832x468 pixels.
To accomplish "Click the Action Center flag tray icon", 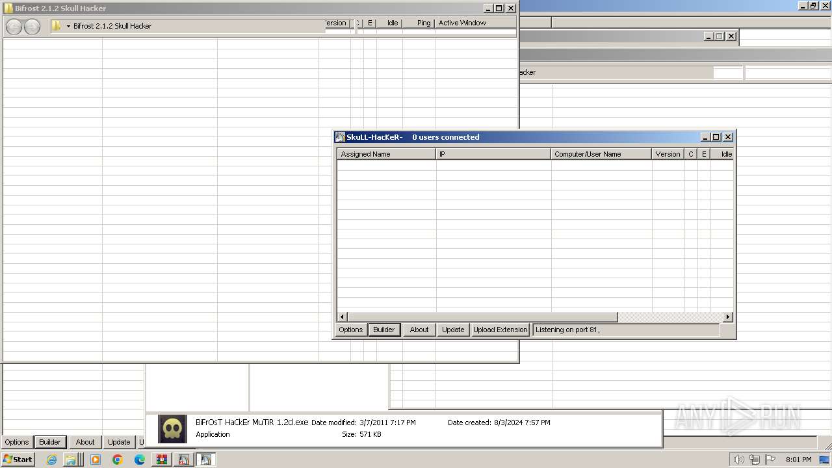I will (770, 460).
